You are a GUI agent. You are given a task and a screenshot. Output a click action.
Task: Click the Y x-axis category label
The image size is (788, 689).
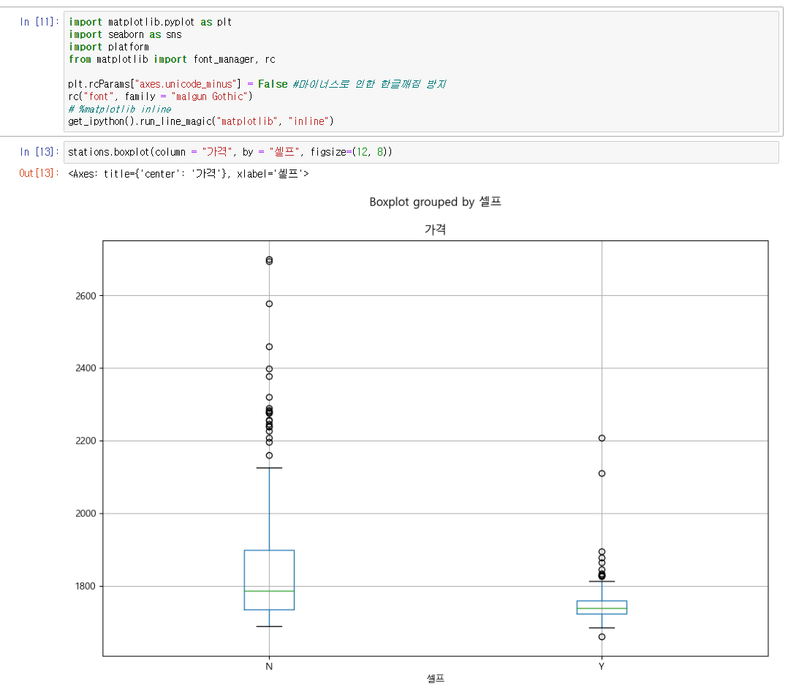(602, 666)
